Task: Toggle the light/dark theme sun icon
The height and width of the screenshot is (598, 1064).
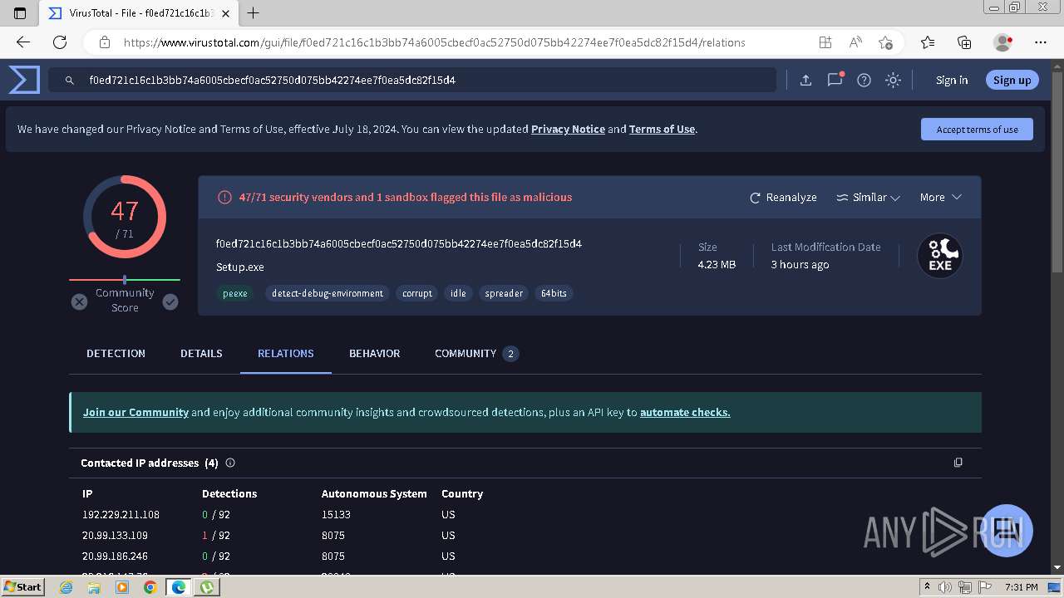Action: pos(893,80)
